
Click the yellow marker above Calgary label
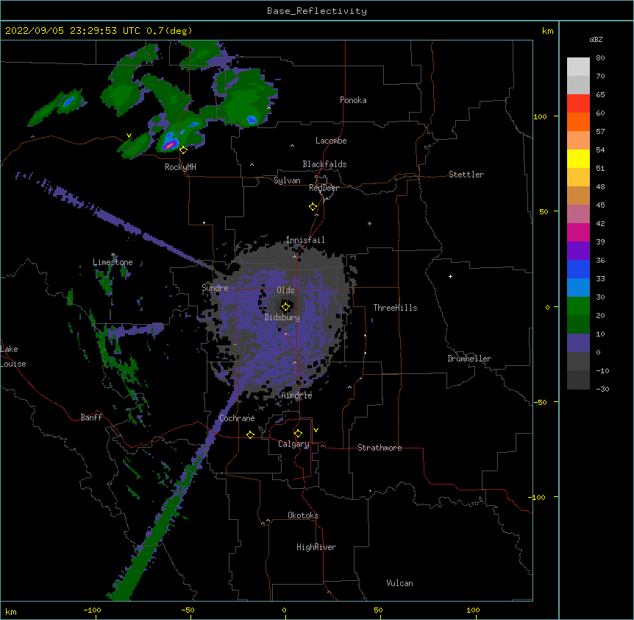(x=298, y=434)
